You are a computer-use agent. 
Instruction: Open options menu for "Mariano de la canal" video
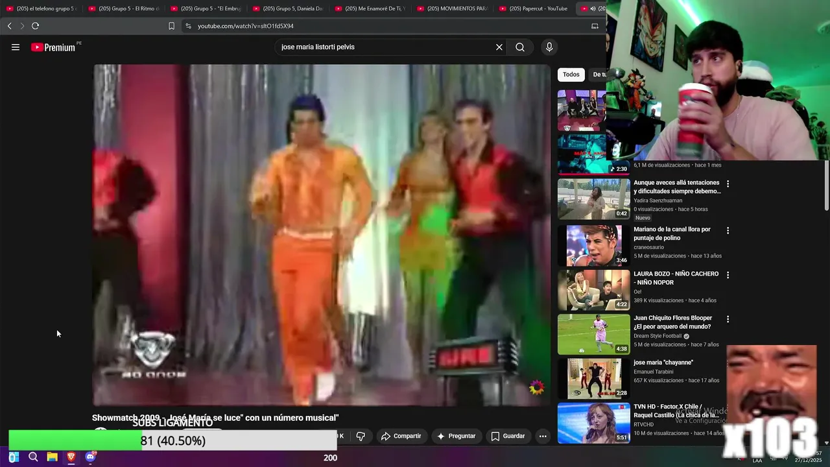click(x=728, y=230)
